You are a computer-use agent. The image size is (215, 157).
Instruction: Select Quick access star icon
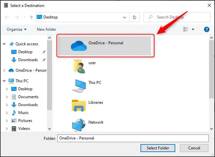[12, 44]
